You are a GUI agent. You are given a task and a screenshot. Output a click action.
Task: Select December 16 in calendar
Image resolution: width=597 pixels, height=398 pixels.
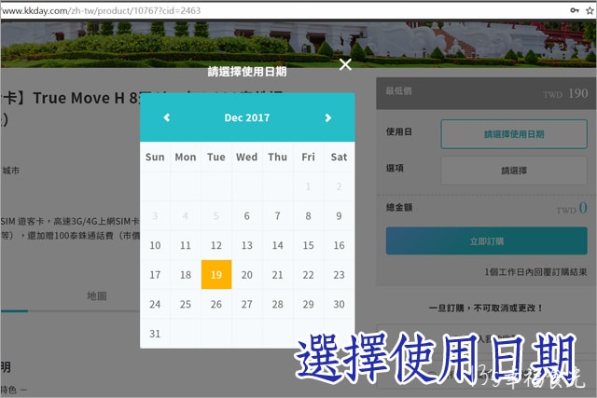click(339, 245)
